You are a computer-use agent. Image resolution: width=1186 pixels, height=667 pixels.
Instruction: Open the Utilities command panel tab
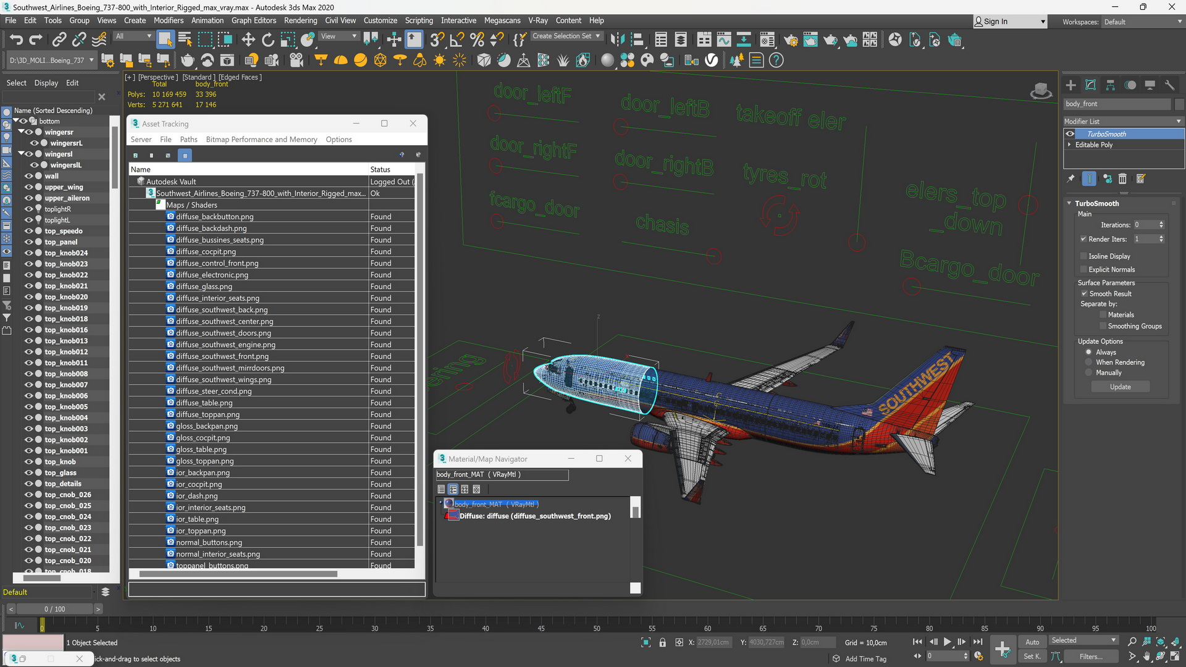click(x=1169, y=85)
